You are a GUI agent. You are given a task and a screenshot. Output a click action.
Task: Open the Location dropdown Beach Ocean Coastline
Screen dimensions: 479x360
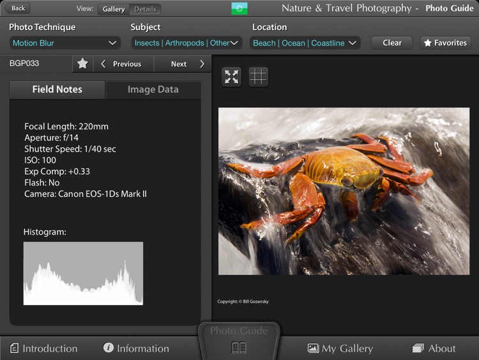[x=305, y=43]
